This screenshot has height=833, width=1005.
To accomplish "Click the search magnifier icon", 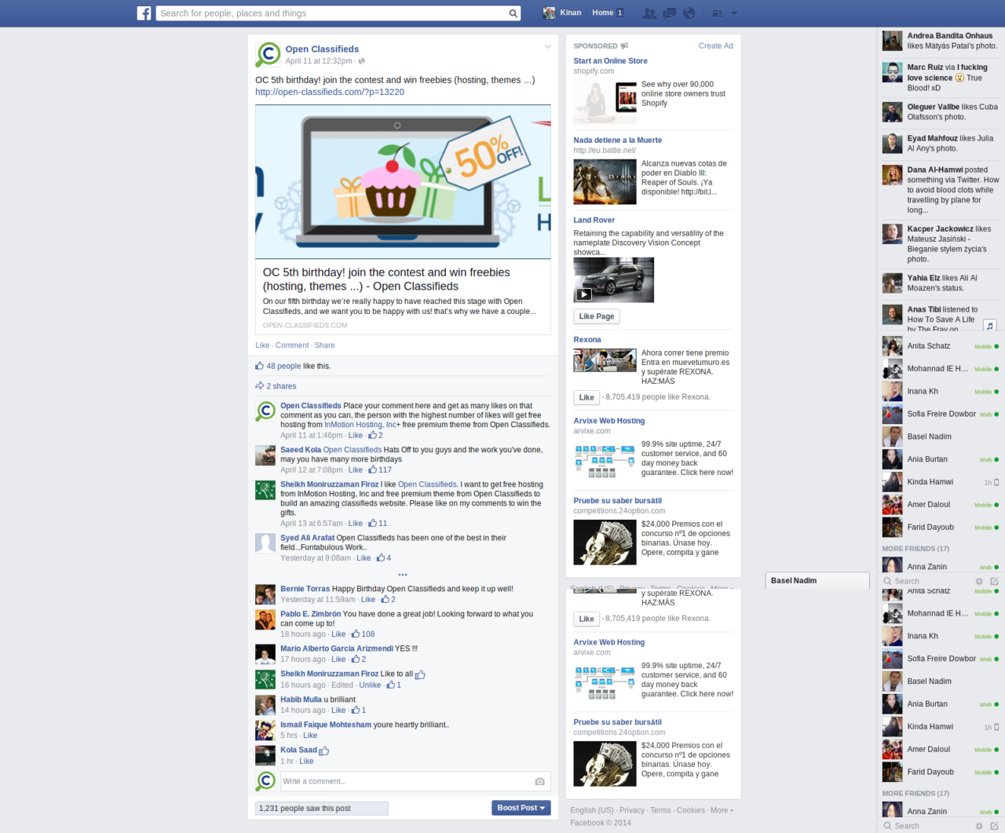I will coord(513,13).
